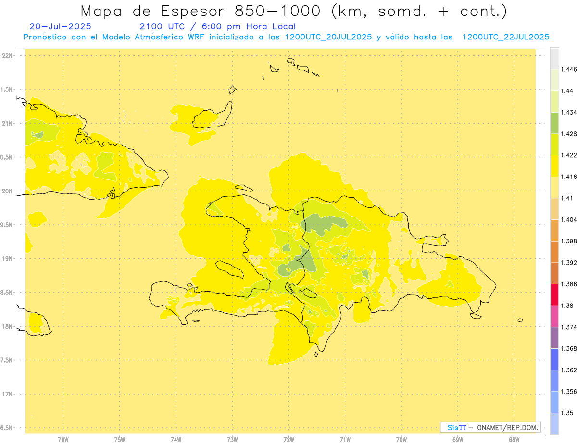Pick the tan legend swatch above 1.404
Viewport: 577px width, 446px height.
click(x=554, y=208)
